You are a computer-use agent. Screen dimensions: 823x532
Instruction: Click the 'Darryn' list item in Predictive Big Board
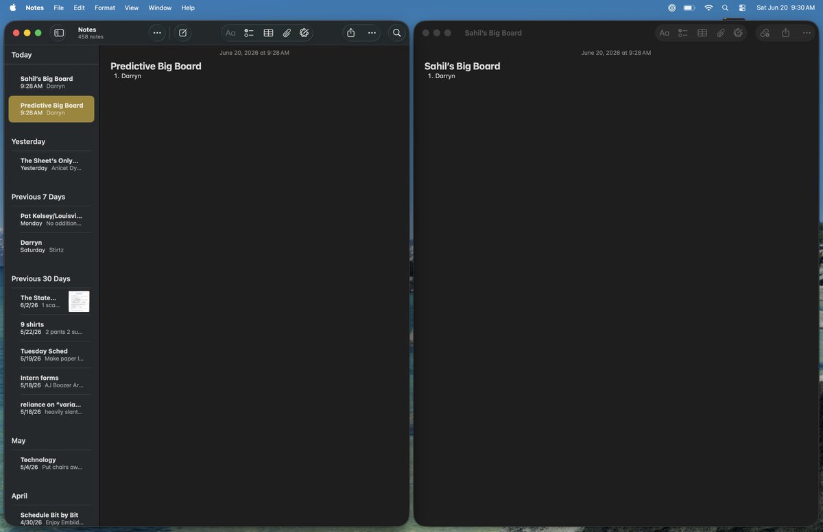pyautogui.click(x=131, y=76)
